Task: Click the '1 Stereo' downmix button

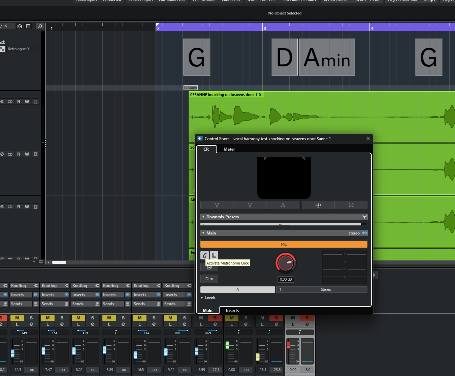Action: click(x=322, y=289)
